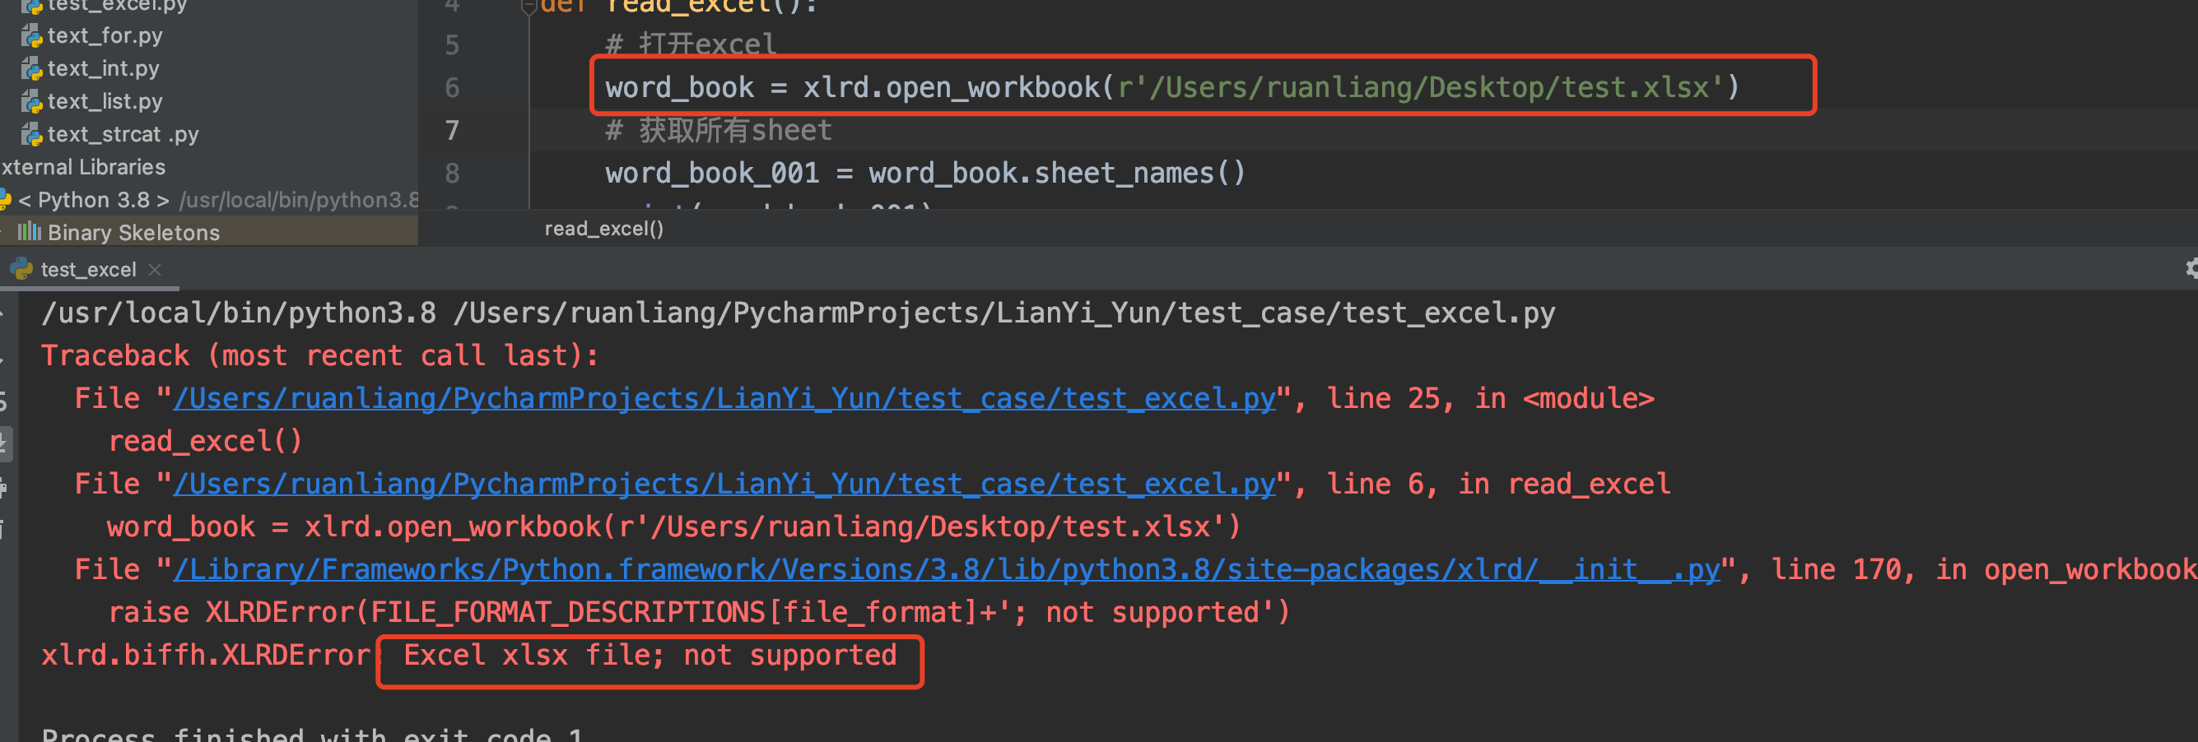Place cursor on the word_book_001 assignment line
2198x742 pixels.
tap(925, 173)
